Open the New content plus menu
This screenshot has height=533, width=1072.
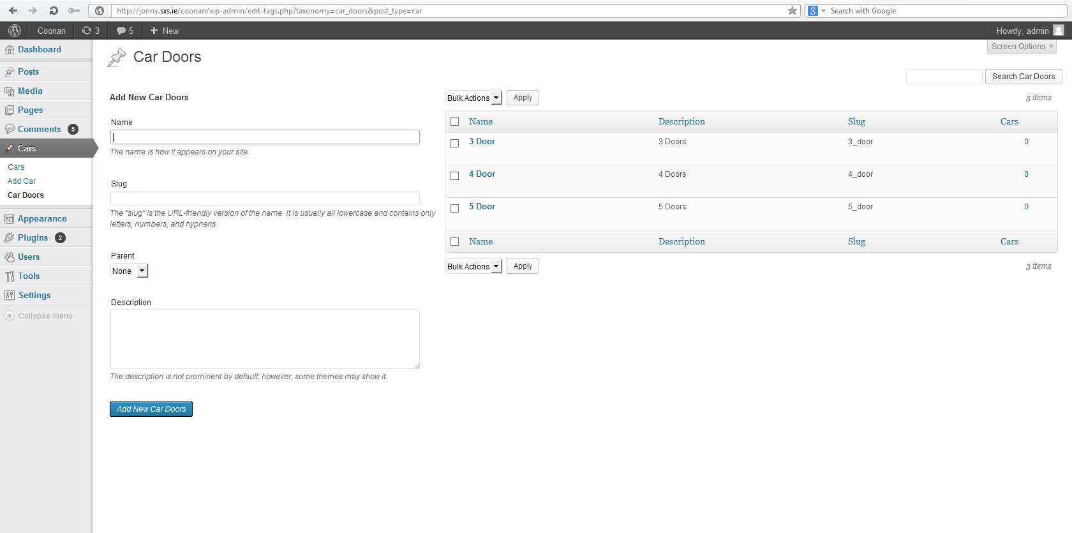coord(165,31)
